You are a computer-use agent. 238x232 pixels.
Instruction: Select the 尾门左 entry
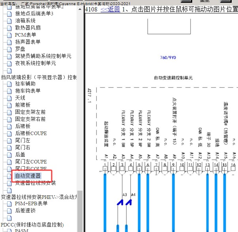click(22, 140)
